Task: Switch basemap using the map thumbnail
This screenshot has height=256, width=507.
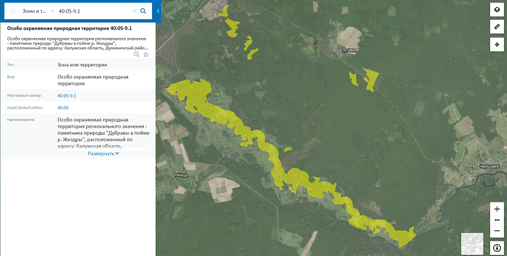Action: click(x=472, y=243)
